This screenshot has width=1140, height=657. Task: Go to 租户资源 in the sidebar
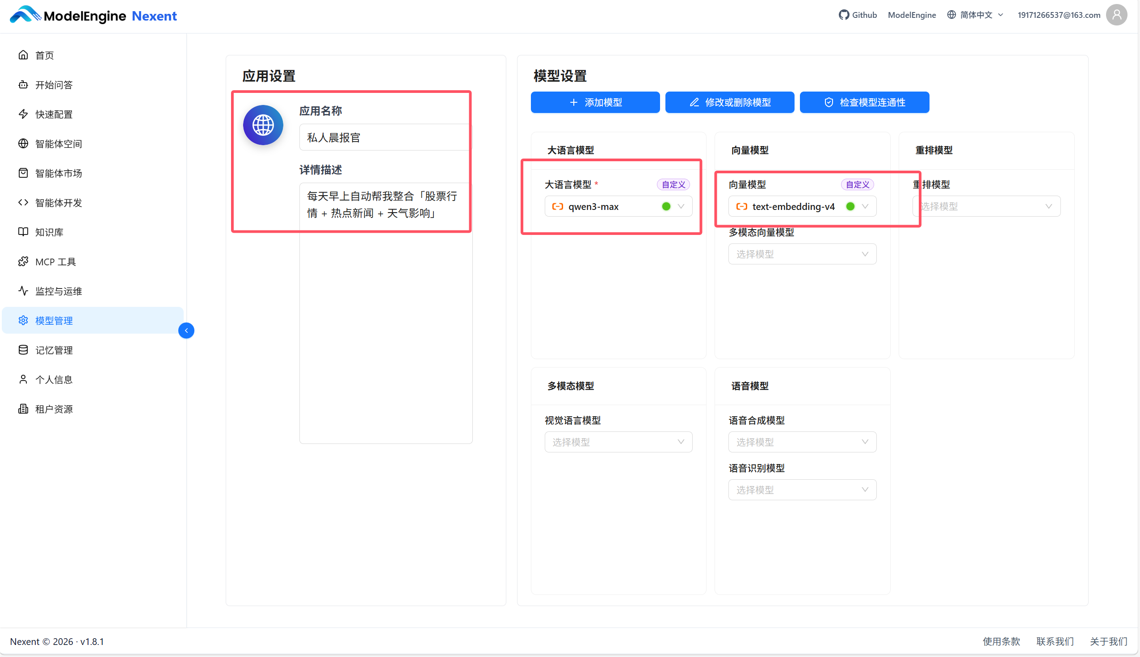[x=93, y=409]
